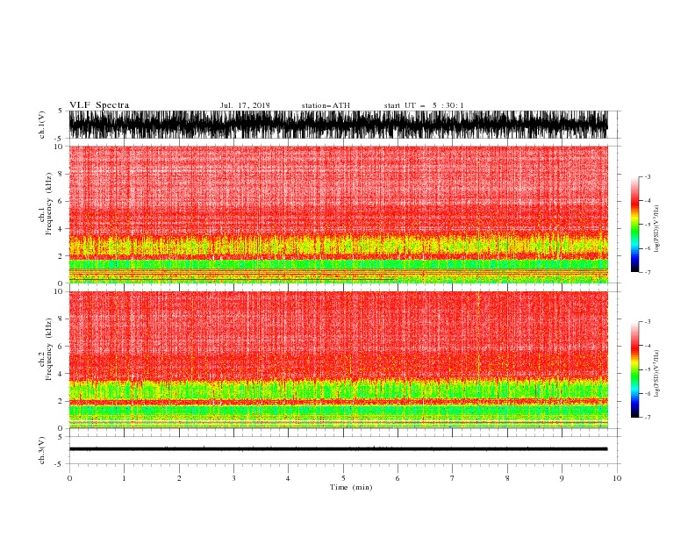Click the "8" kHz tick on ch.1 axis
Image resolution: width=695 pixels, height=537 pixels.
[61, 174]
